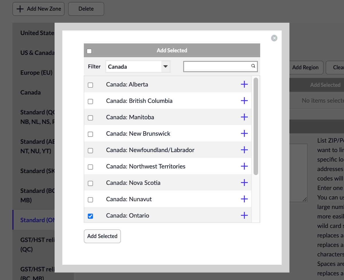The width and height of the screenshot is (344, 280).
Task: Add New Brunswick via its plus icon
Action: (x=244, y=133)
